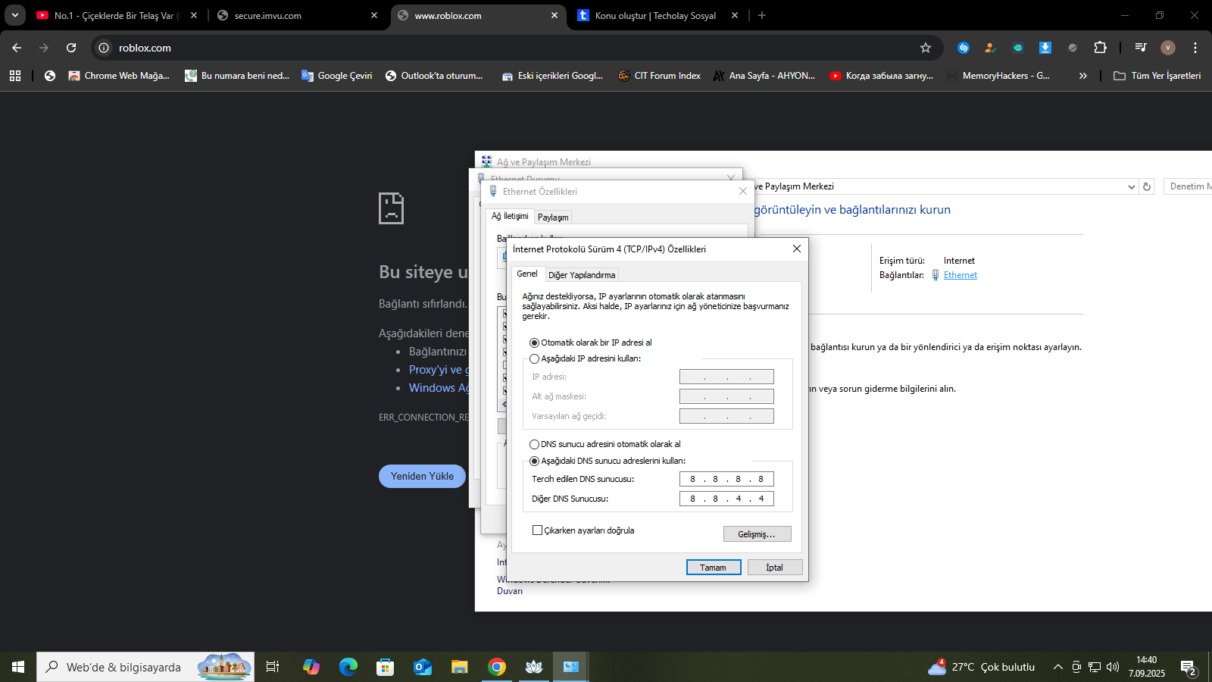Viewport: 1212px width, 682px height.
Task: Select Otomatik olarak bir IP adresi al
Action: pyautogui.click(x=590, y=343)
